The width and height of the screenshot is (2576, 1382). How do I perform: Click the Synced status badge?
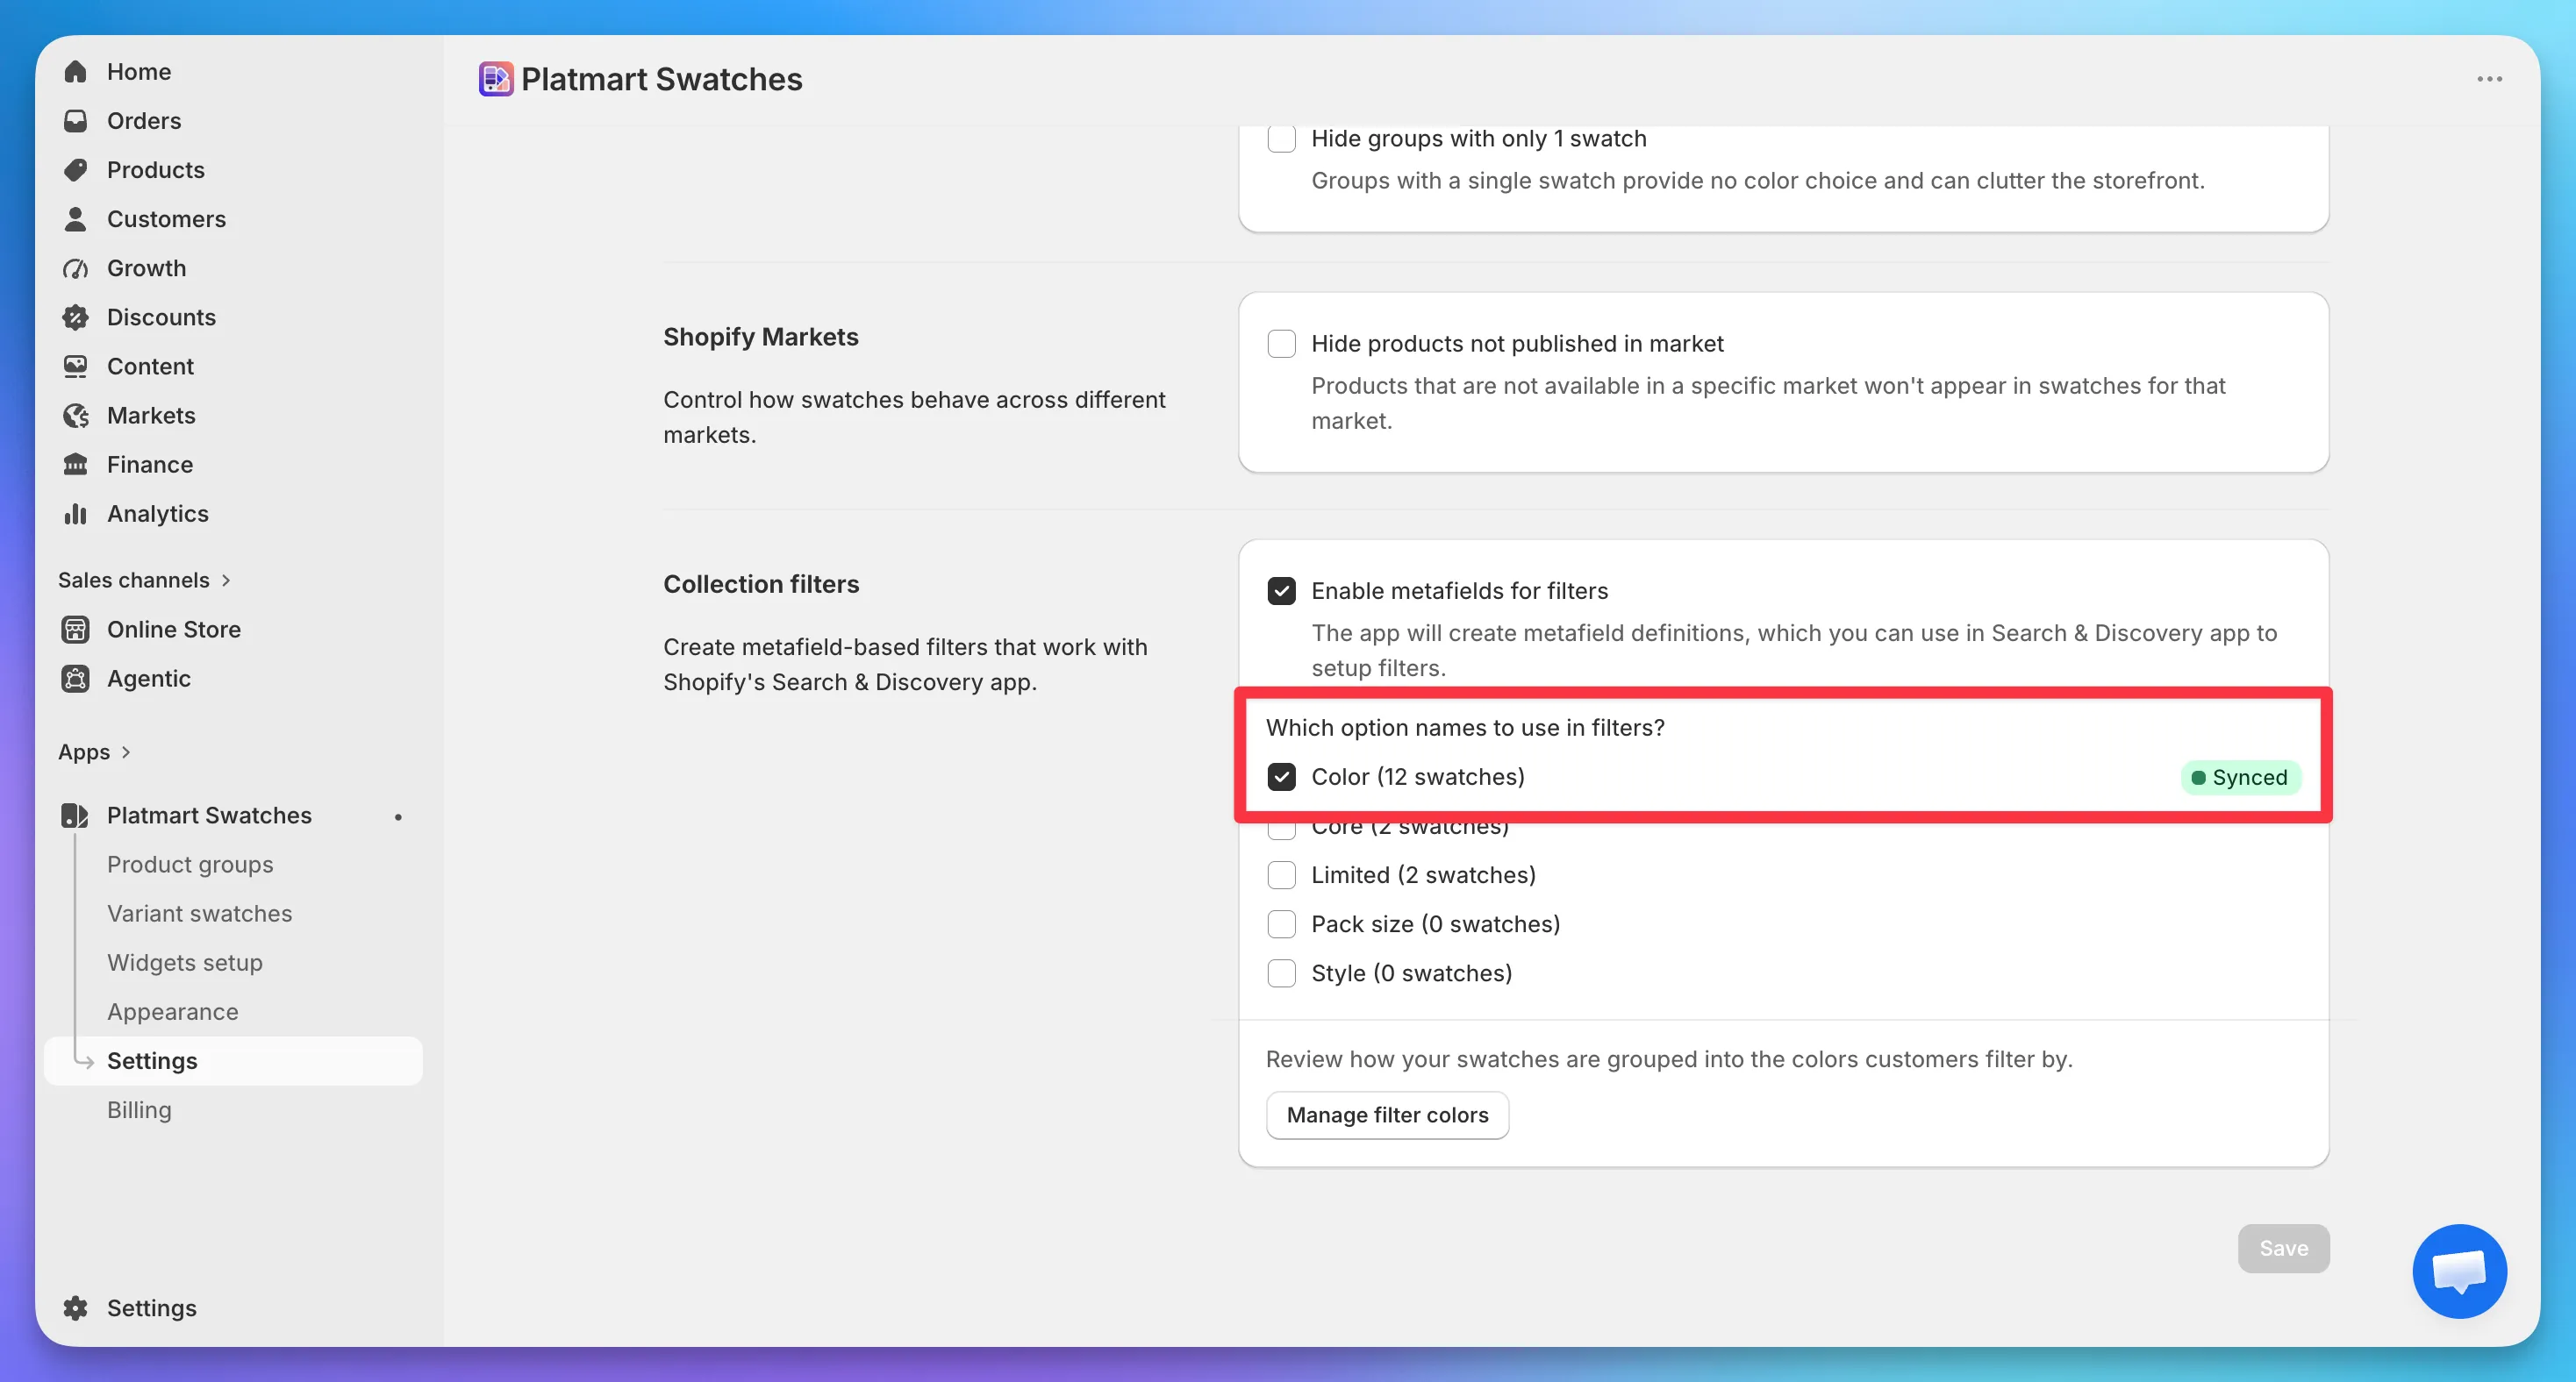point(2240,778)
